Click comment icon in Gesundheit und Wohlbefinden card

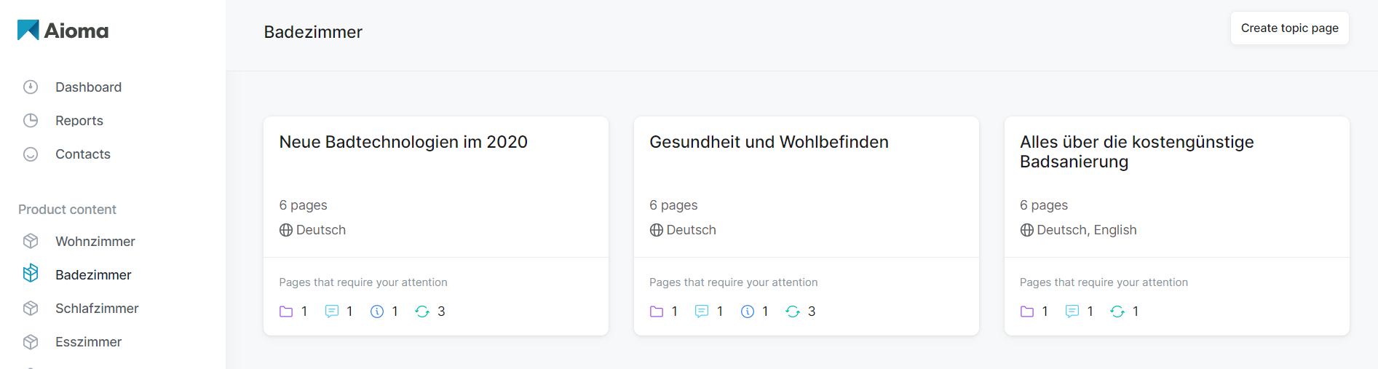click(702, 312)
